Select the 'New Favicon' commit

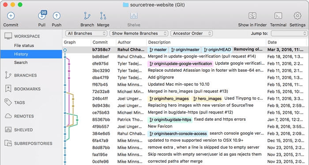point(186,127)
